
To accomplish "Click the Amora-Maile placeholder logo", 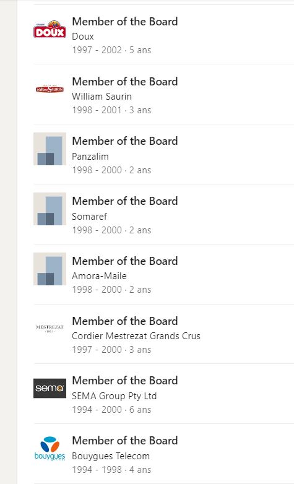I will click(x=50, y=269).
